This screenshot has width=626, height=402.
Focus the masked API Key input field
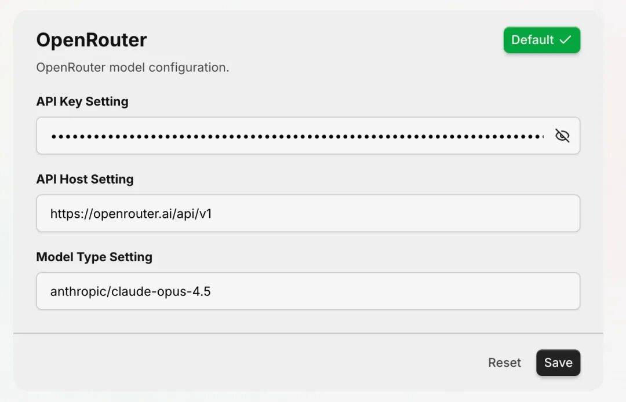296,136
